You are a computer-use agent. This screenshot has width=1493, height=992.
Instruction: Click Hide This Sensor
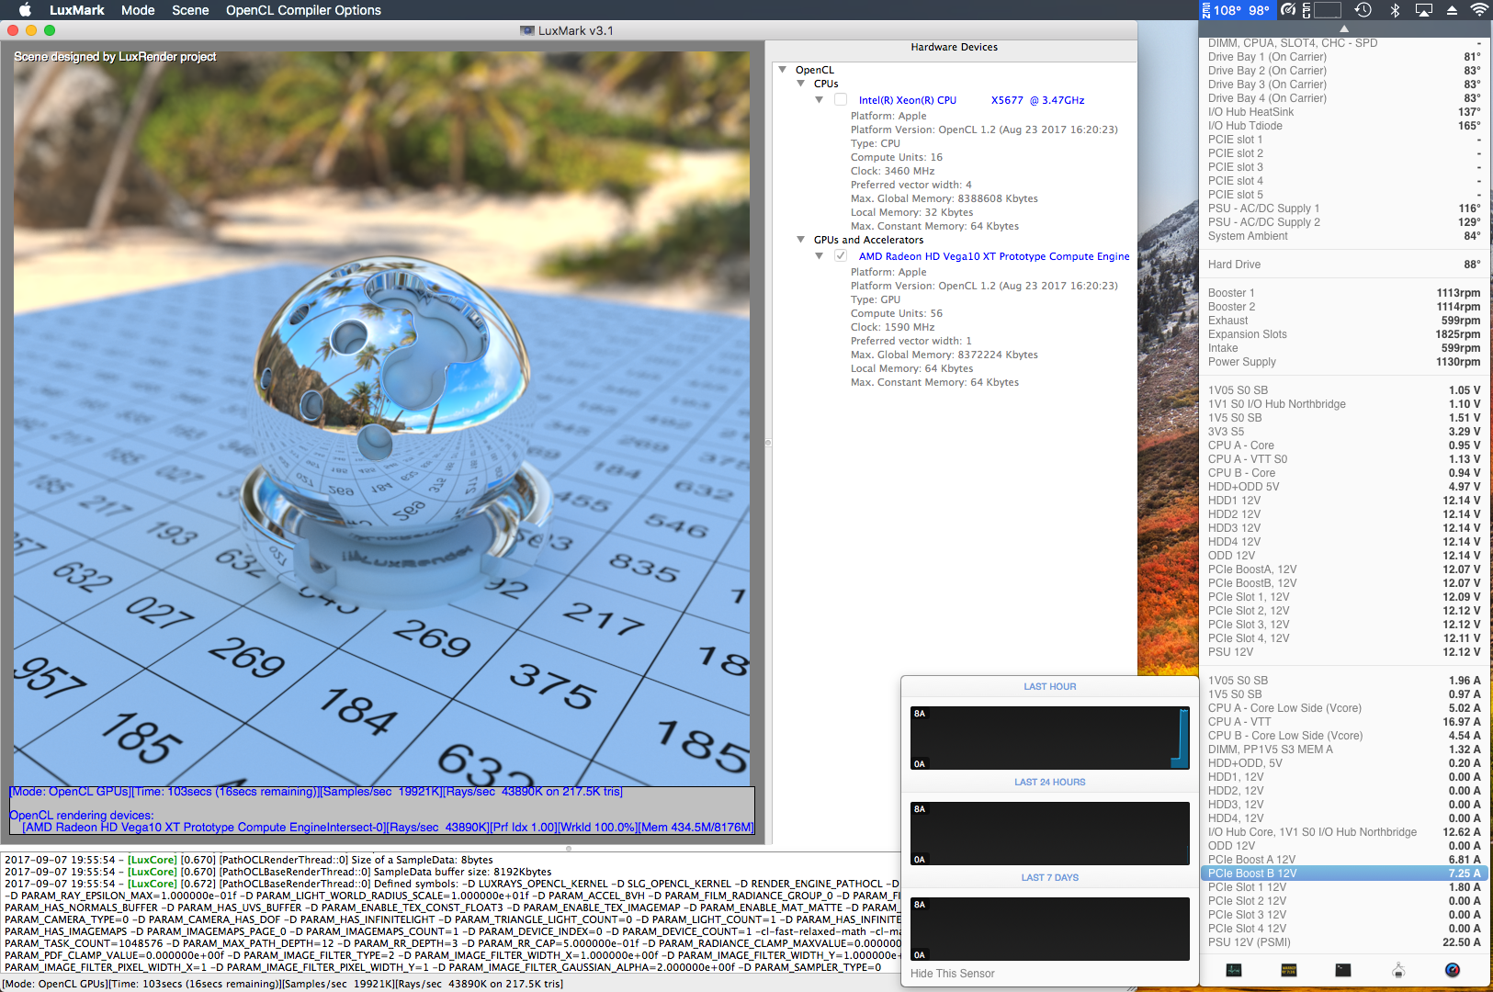point(953,974)
